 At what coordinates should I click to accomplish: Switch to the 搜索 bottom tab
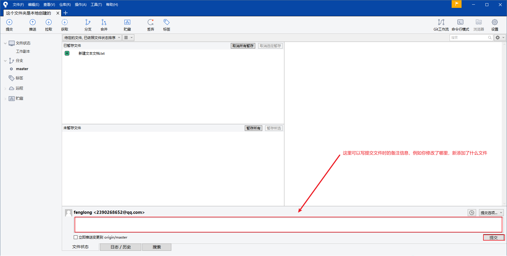tap(157, 247)
